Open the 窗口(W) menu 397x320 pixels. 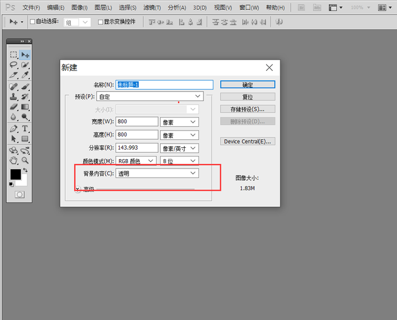pyautogui.click(x=249, y=8)
